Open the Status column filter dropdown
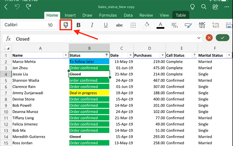This screenshot has height=146, width=233. click(x=107, y=55)
